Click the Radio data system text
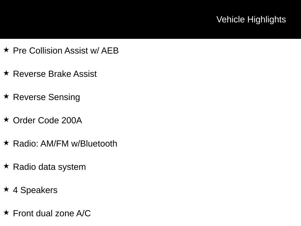Viewport: 301px width, 226px height. click(49, 167)
